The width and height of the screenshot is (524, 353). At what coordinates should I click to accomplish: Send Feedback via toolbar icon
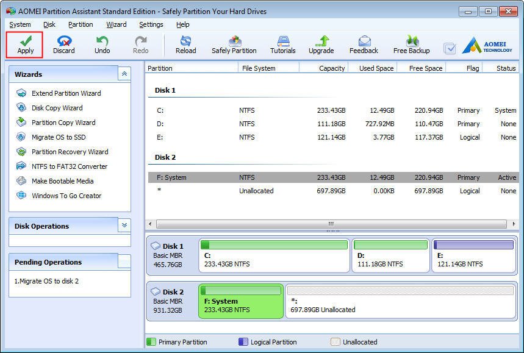[x=364, y=45]
